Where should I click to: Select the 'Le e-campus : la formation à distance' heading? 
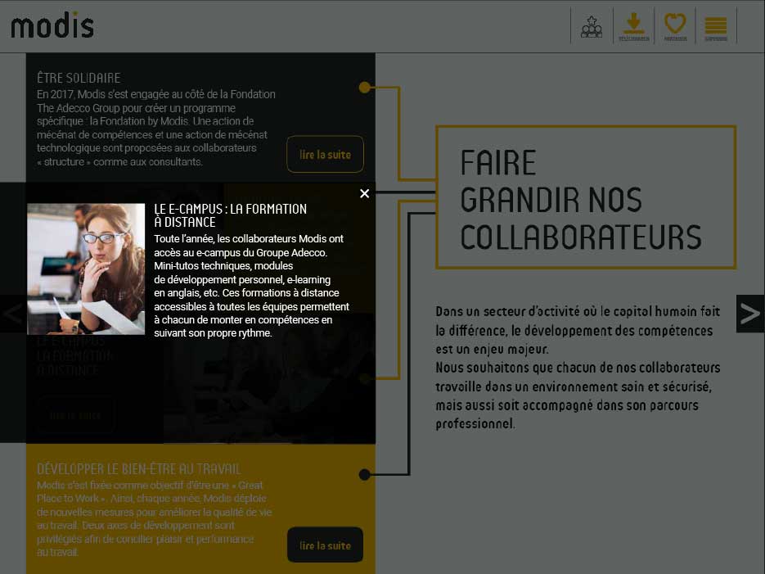point(230,215)
